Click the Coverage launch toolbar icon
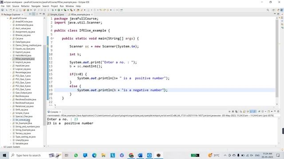The height and width of the screenshot is (159, 284). coord(65,10)
